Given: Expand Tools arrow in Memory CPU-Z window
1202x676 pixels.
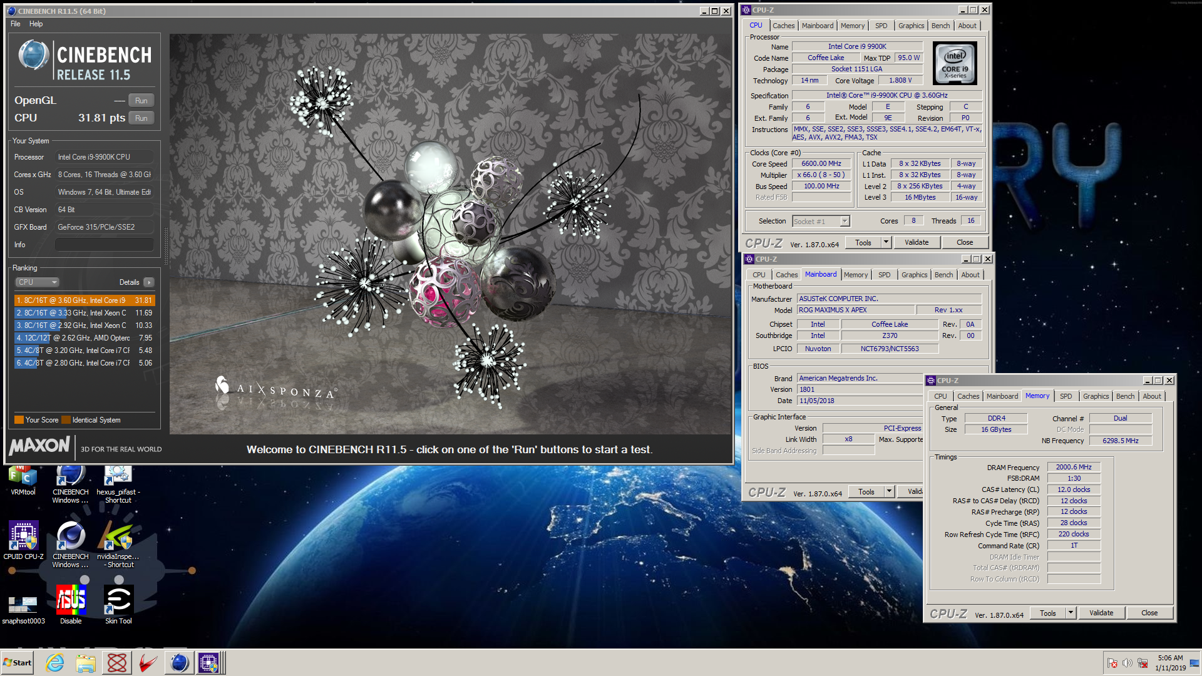Looking at the screenshot, I should pyautogui.click(x=1071, y=613).
